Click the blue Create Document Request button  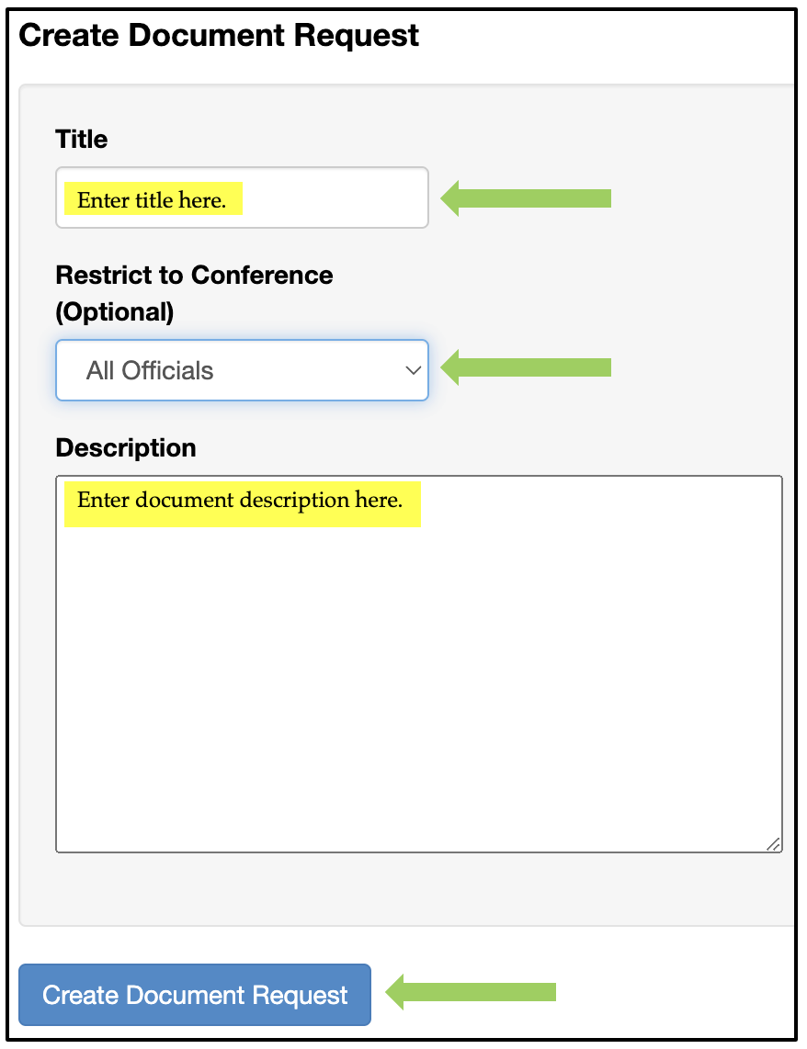coord(195,994)
